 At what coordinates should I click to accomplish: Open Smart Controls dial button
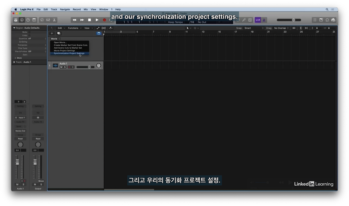(x=42, y=20)
